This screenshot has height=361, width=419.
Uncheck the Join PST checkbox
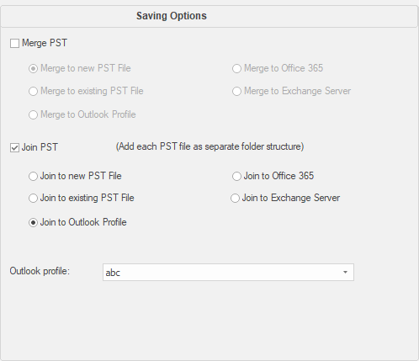click(x=14, y=147)
